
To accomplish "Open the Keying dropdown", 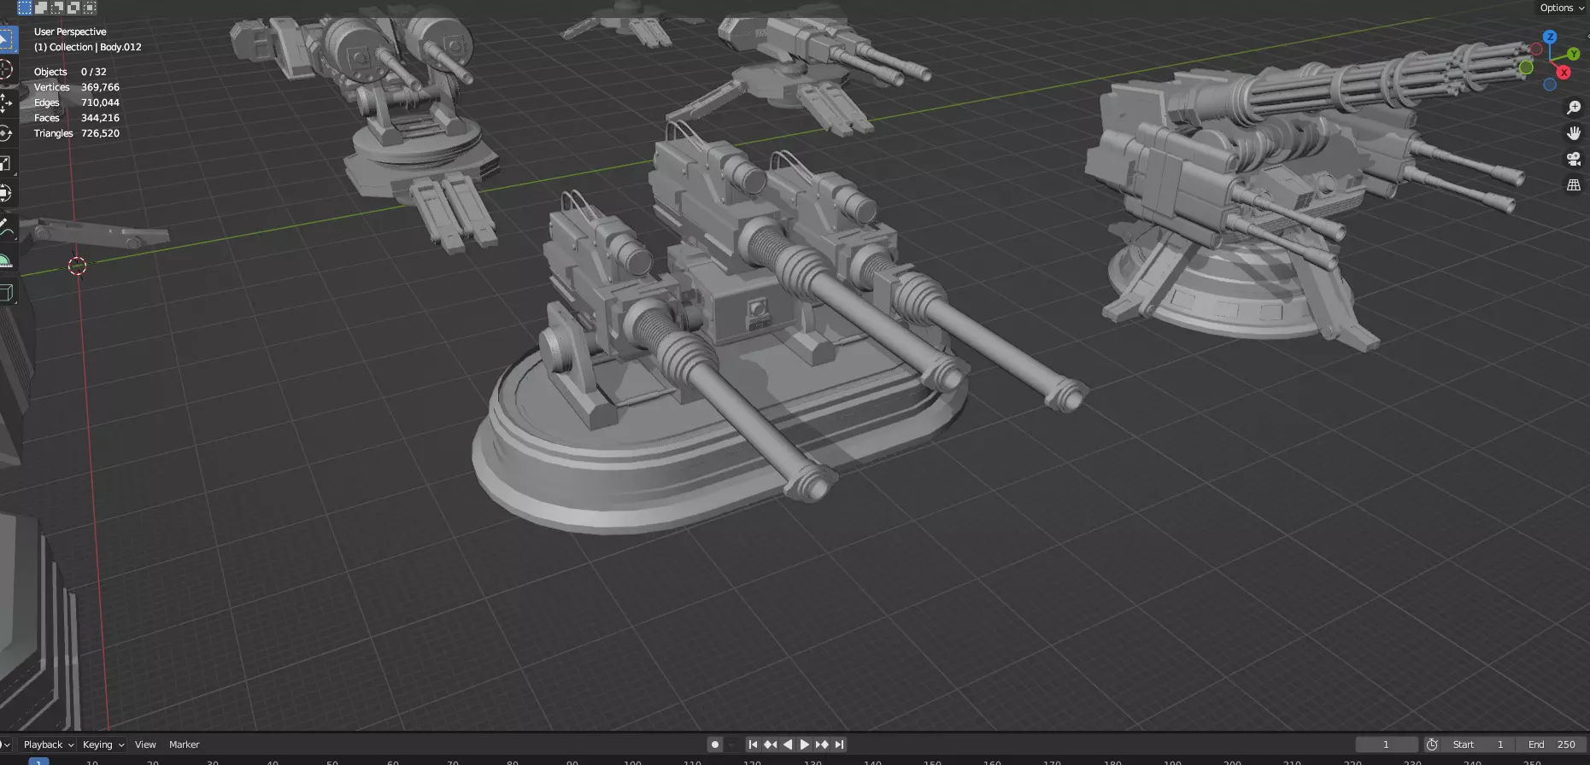I will click(x=103, y=745).
